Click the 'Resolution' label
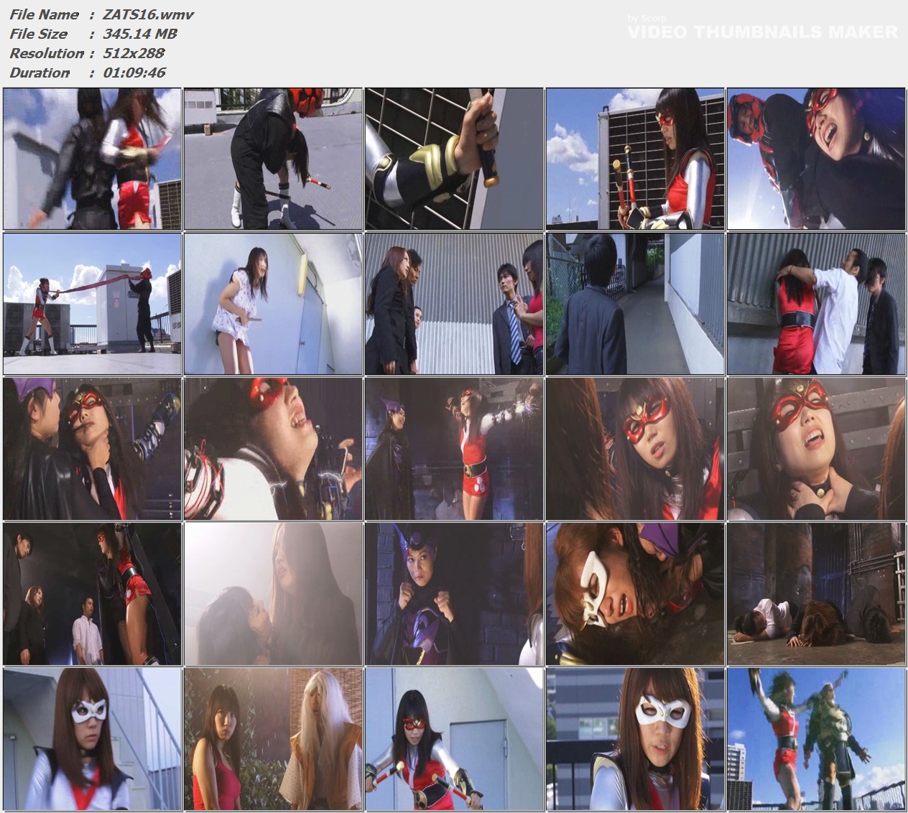The image size is (908, 813). point(47,53)
